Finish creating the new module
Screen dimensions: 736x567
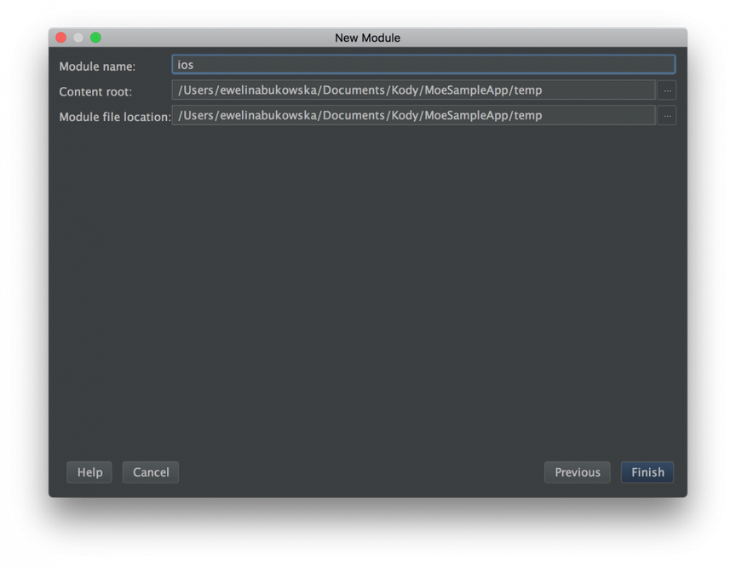click(647, 472)
